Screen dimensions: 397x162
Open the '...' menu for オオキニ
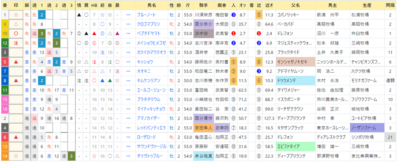pyautogui.click(x=128, y=71)
